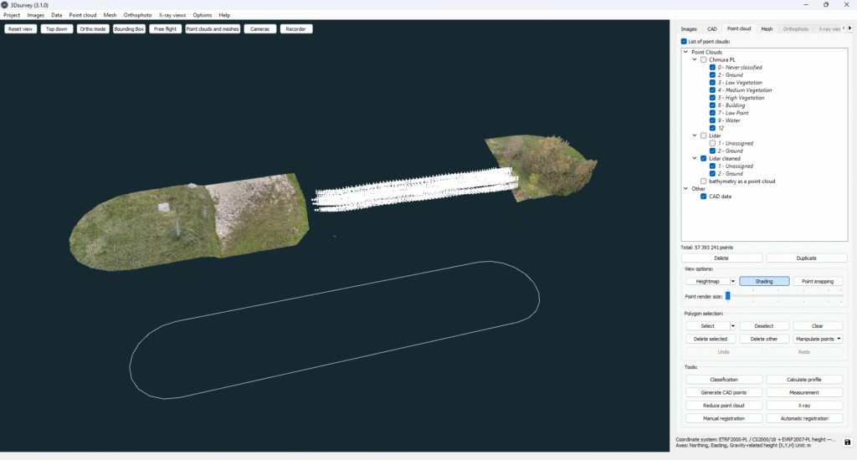Enable bathymetry as a point cloud
Image resolution: width=857 pixels, height=460 pixels.
703,181
